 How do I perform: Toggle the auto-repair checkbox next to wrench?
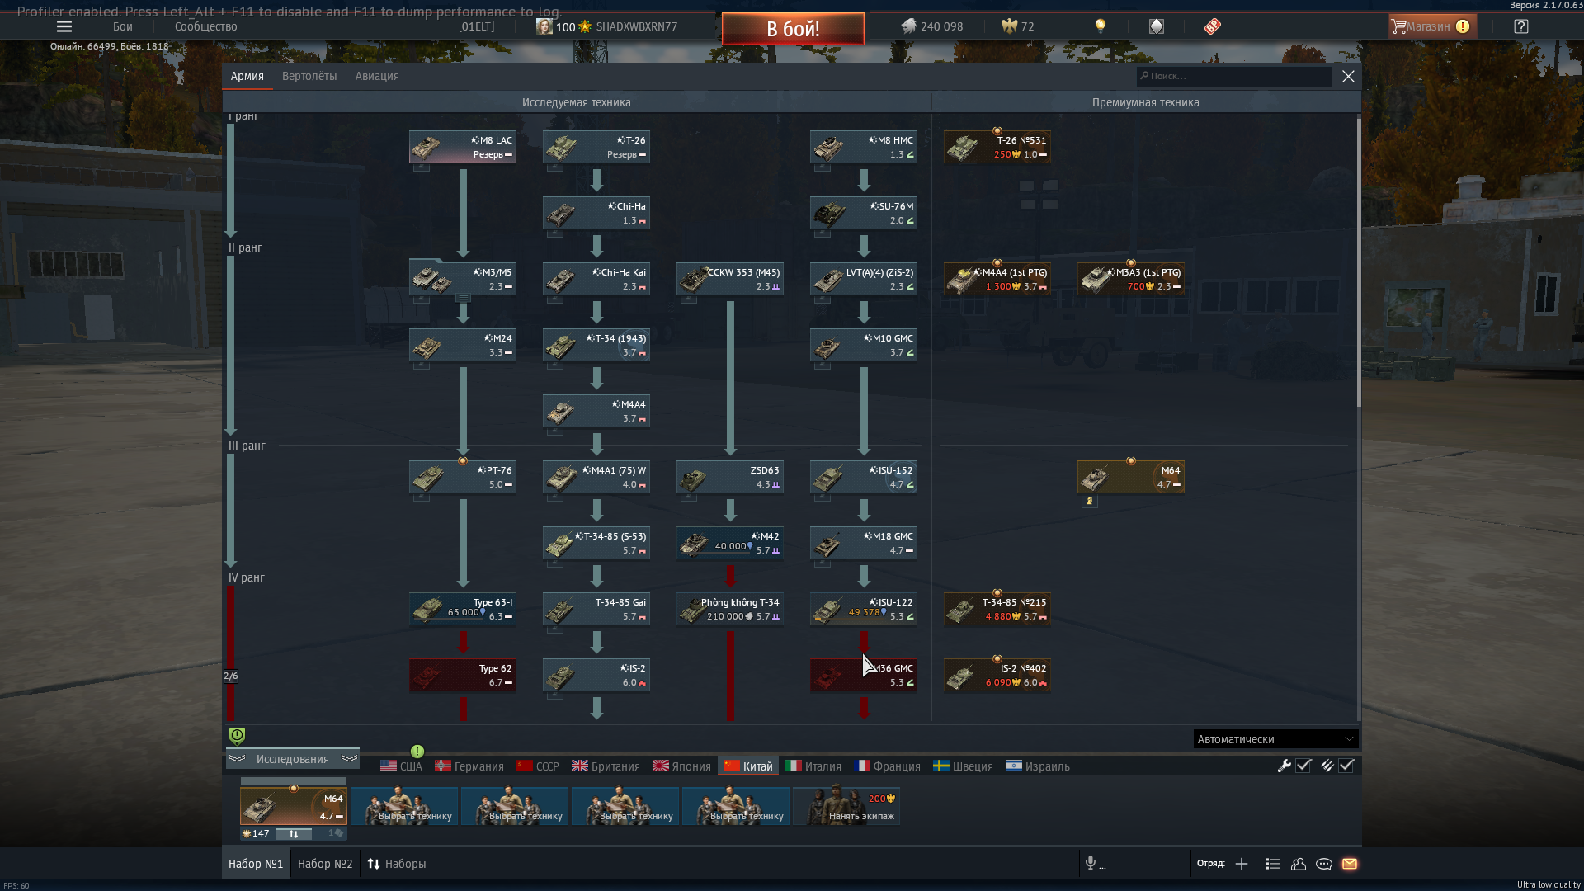(x=1303, y=766)
